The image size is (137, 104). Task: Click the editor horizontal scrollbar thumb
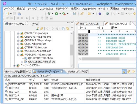(100, 59)
